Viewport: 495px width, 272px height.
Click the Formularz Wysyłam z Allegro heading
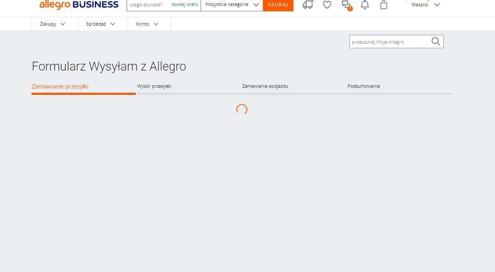109,66
